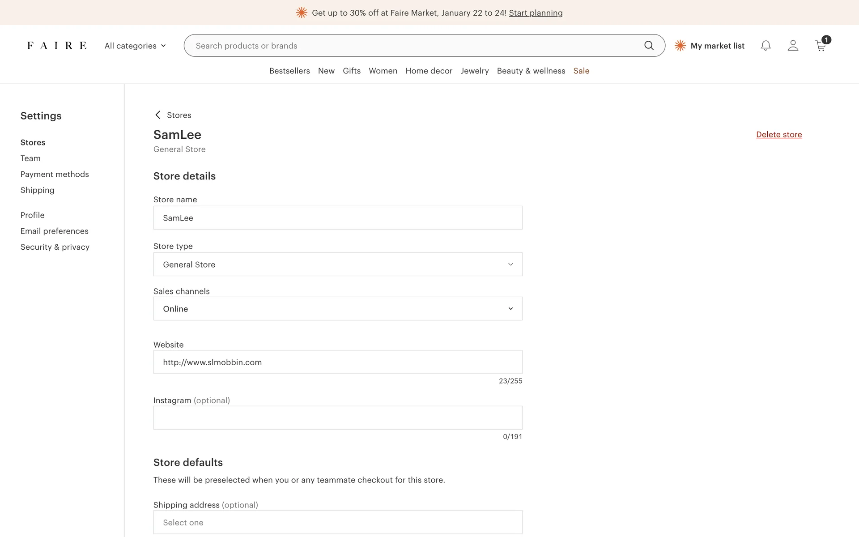Click the starburst icon in the promo banner
This screenshot has width=859, height=537.
pyautogui.click(x=302, y=13)
